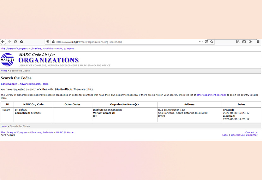Click the 'Search the Codes' heading
Screen dimensions: 262x180
[16, 78]
